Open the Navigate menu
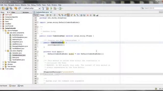 (11, 5)
